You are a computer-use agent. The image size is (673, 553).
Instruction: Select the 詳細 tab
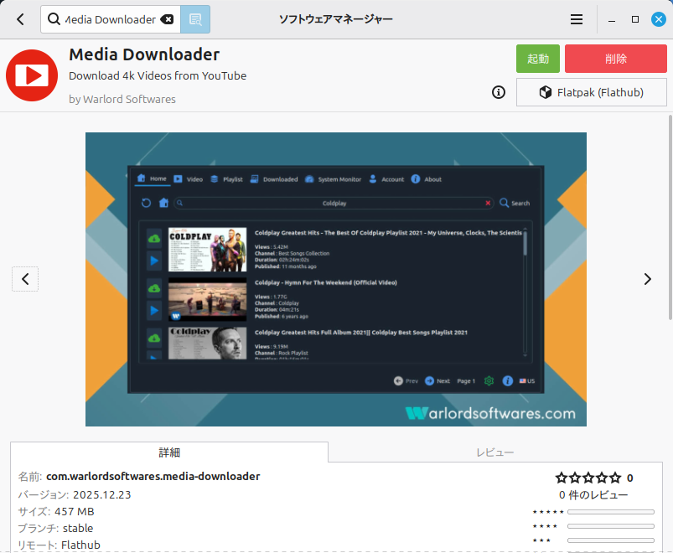pos(169,452)
